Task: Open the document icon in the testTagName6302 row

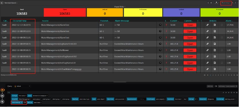Action: pyautogui.click(x=215, y=56)
